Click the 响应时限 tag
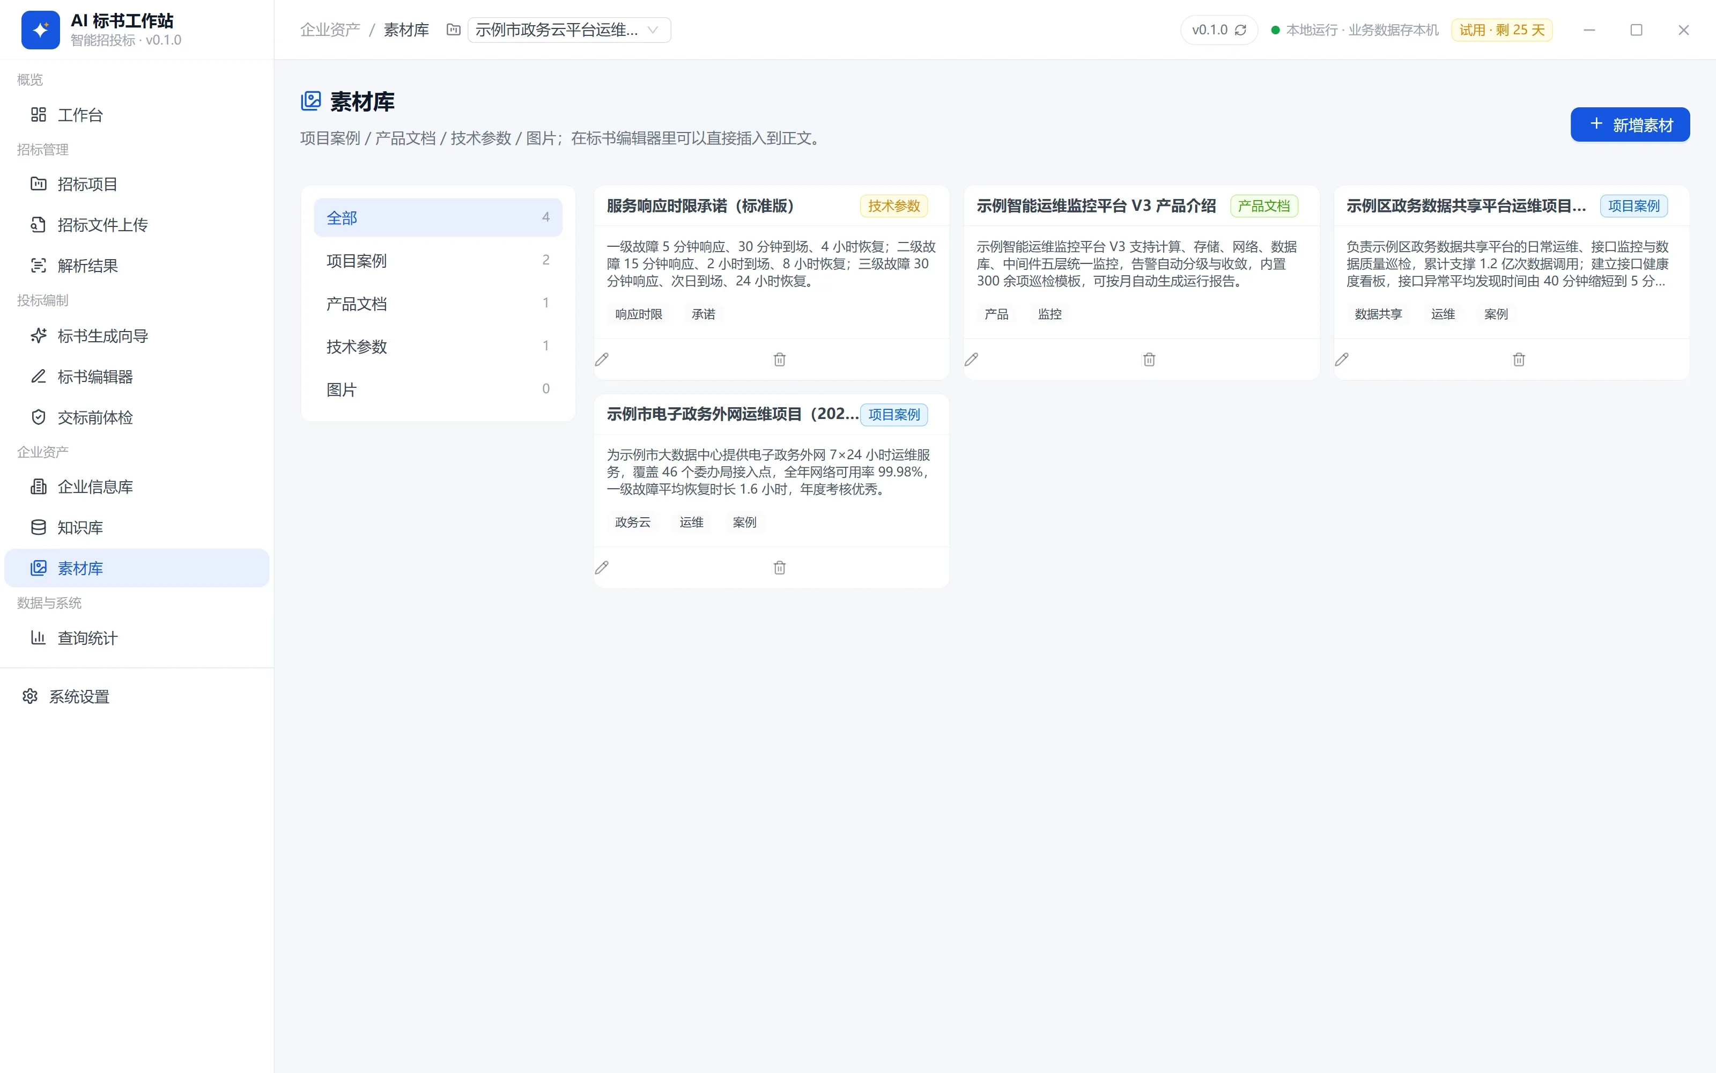Image resolution: width=1716 pixels, height=1073 pixels. tap(638, 314)
